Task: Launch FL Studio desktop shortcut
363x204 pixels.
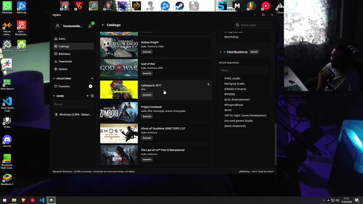Action: (x=251, y=6)
